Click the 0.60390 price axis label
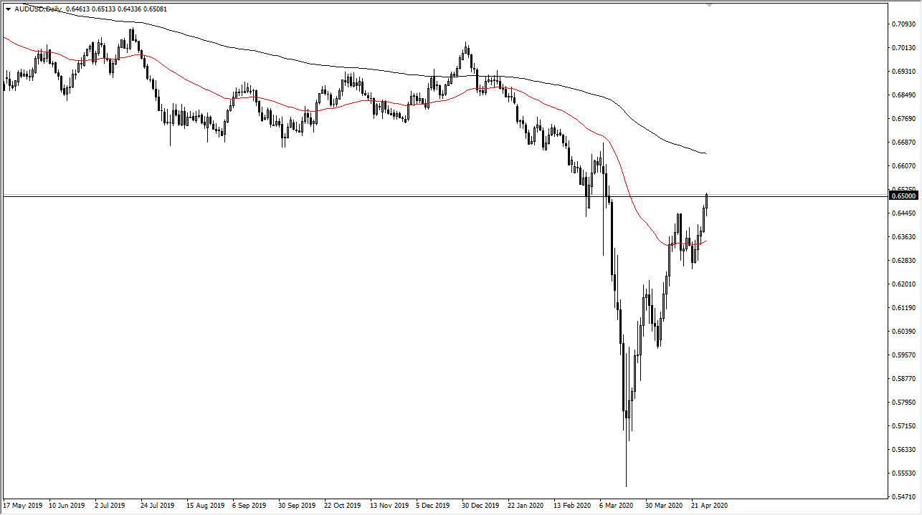This screenshot has height=515, width=922. (903, 332)
